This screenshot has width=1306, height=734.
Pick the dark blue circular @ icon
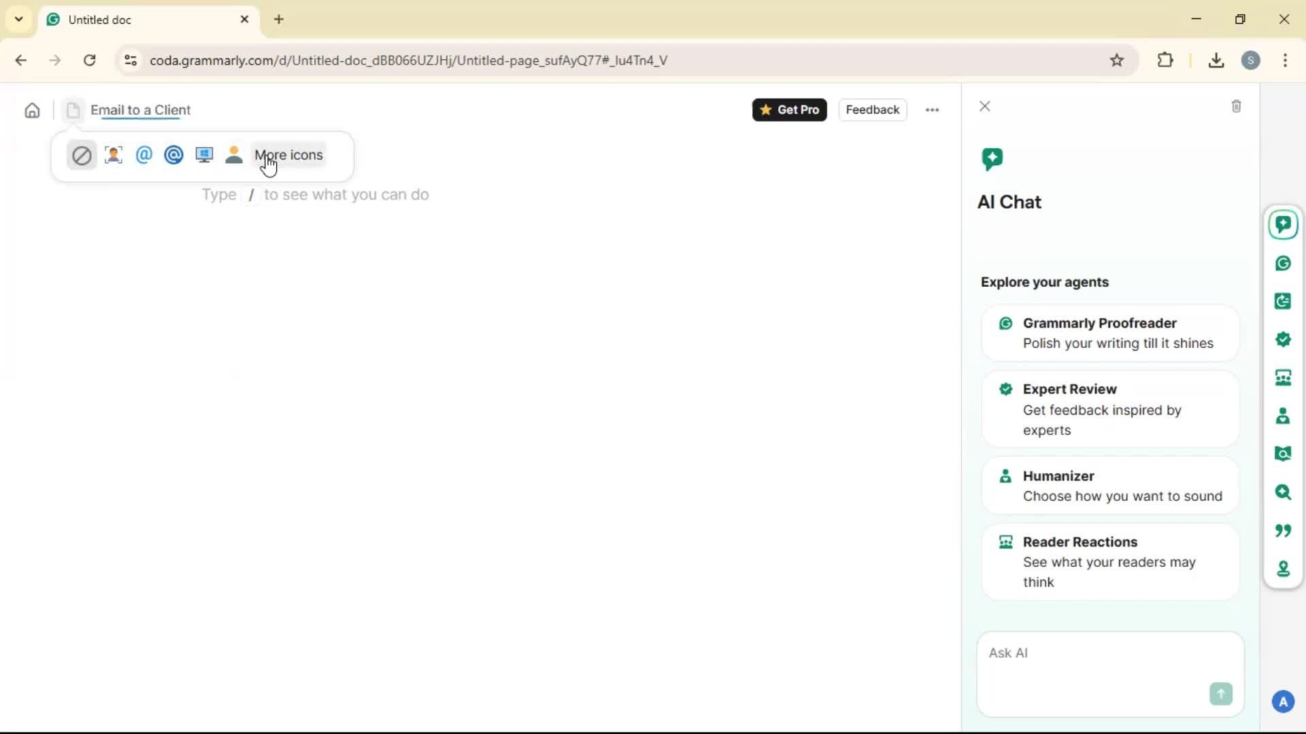173,155
